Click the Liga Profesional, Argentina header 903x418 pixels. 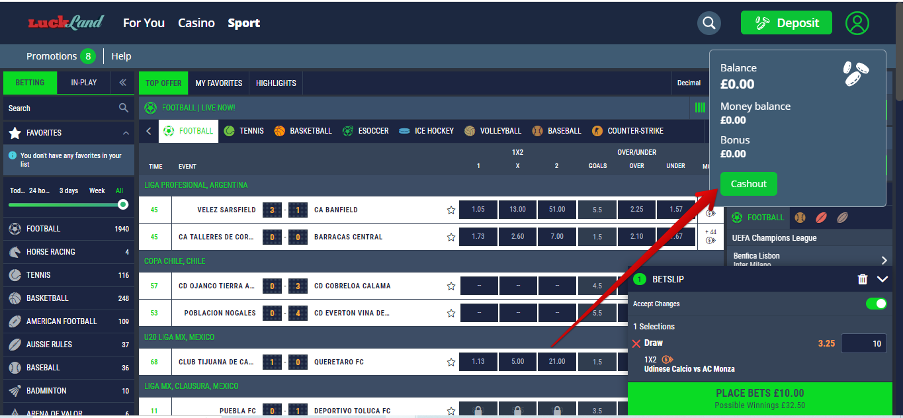pos(196,185)
